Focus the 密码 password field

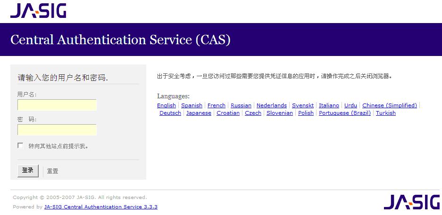[x=57, y=130]
